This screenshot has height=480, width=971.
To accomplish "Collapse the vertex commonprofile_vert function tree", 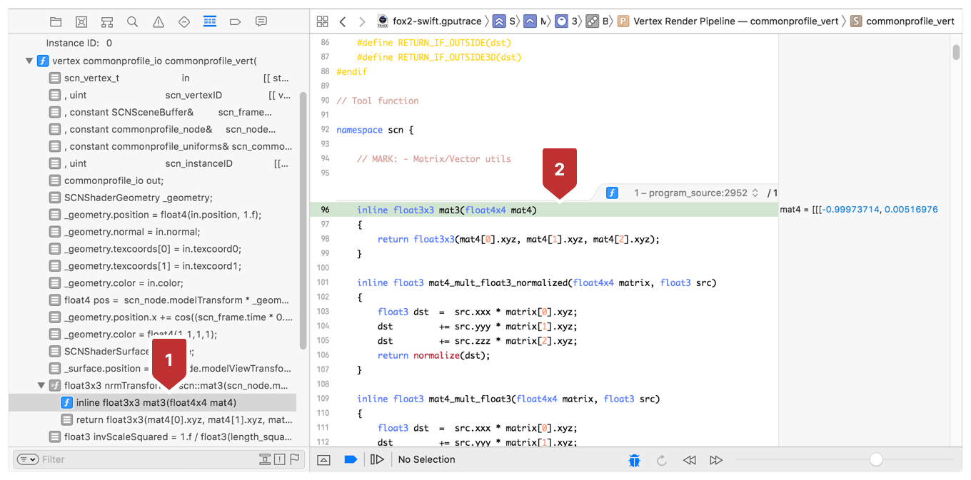I will 29,61.
